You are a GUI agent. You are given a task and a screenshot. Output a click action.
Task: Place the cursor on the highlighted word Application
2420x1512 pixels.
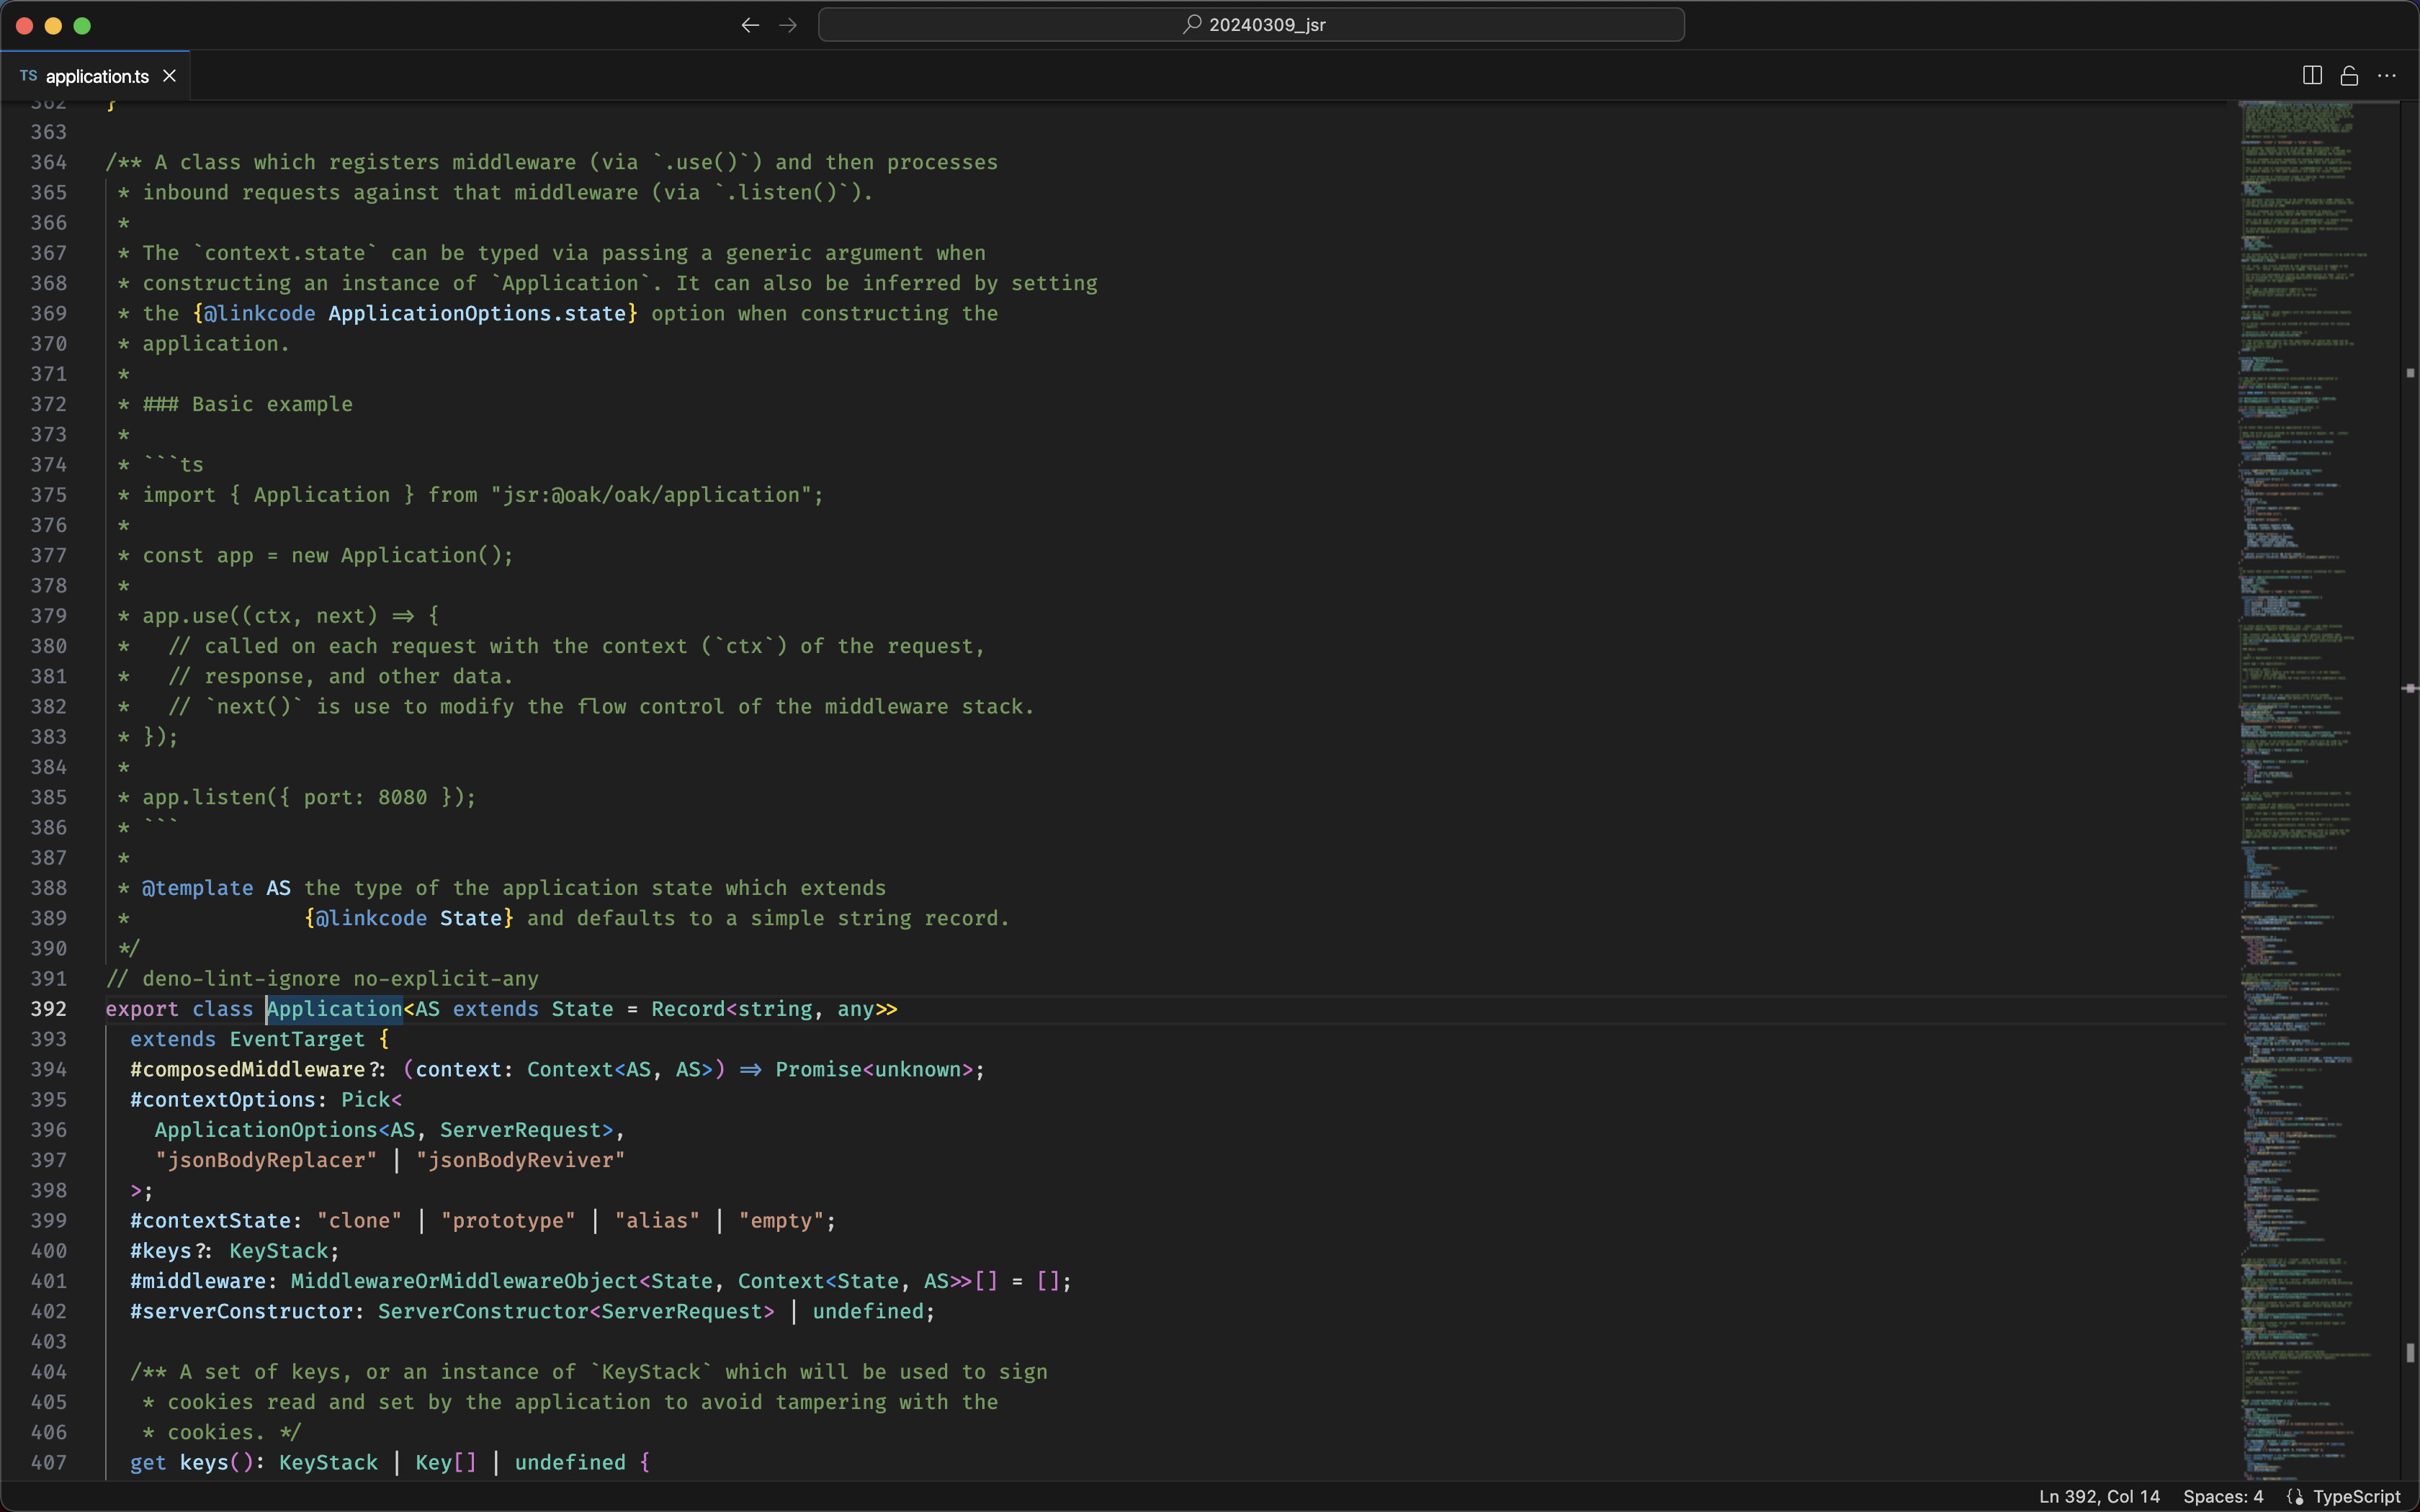tap(333, 1009)
